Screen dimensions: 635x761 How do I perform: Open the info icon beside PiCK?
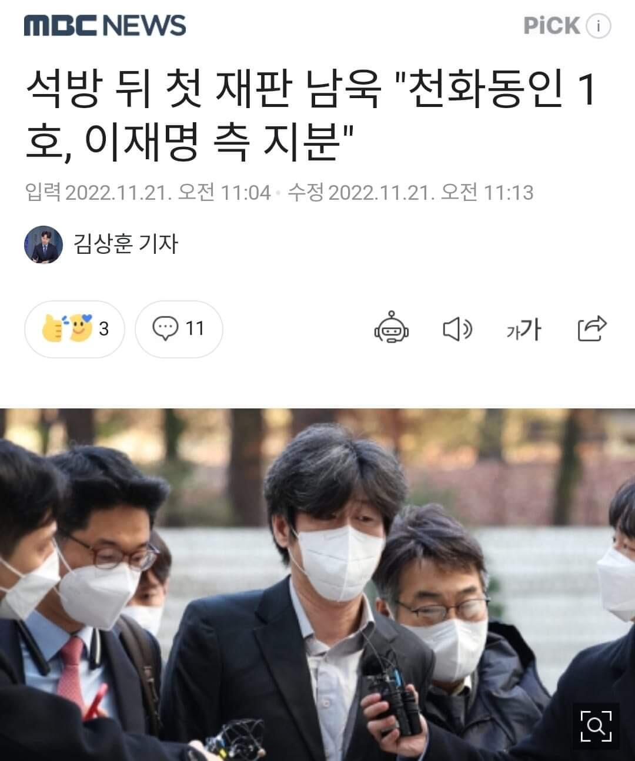pyautogui.click(x=598, y=26)
